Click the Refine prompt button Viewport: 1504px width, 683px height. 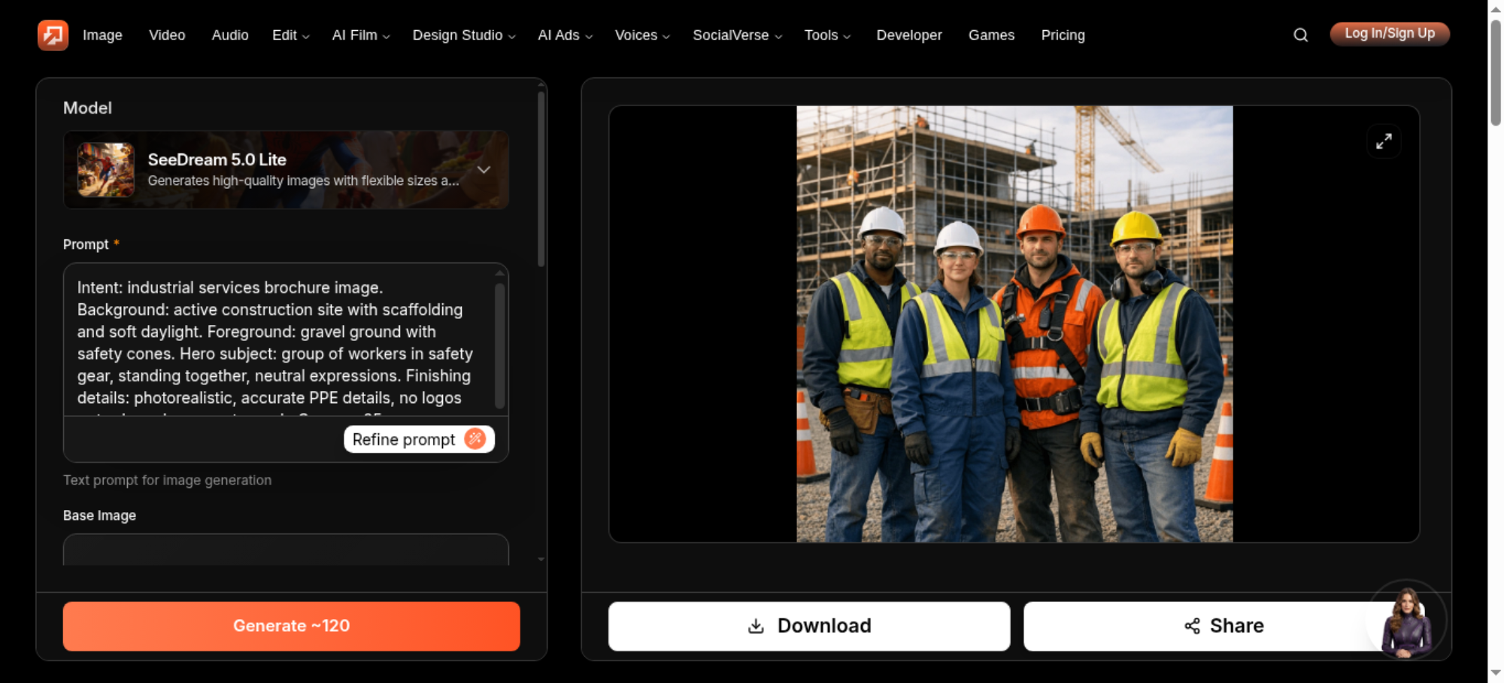point(419,439)
